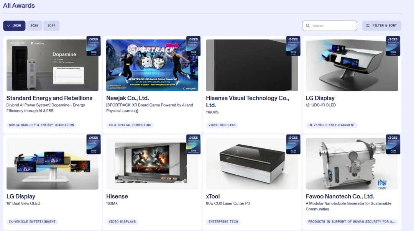Open Fawoo Nanotech Co., Ltd. title
Screen dimensions: 414x231
point(340,197)
